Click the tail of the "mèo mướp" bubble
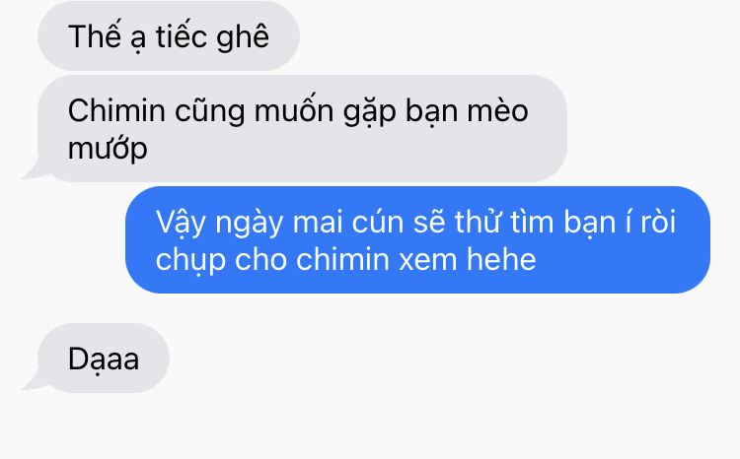The height and width of the screenshot is (459, 740). pos(33,170)
